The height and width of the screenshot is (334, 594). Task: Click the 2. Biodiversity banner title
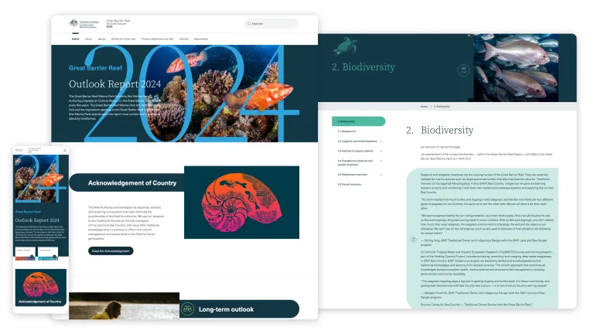coord(364,66)
